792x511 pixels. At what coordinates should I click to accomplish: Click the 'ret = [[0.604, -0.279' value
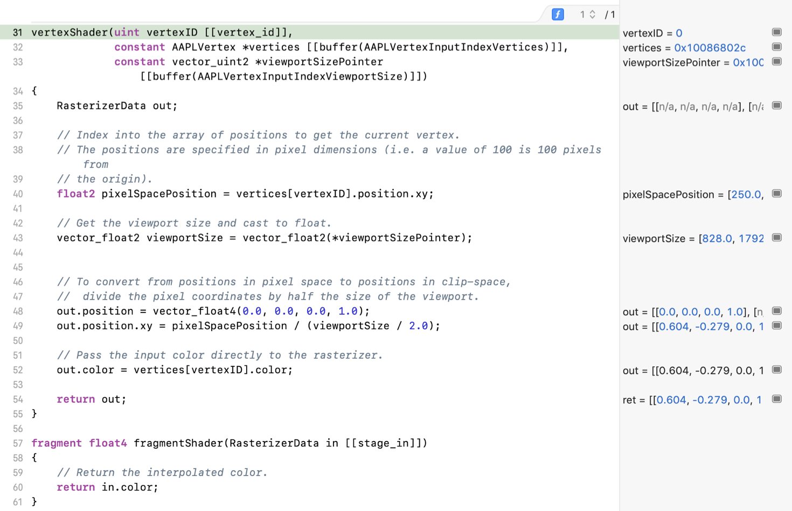coord(692,400)
